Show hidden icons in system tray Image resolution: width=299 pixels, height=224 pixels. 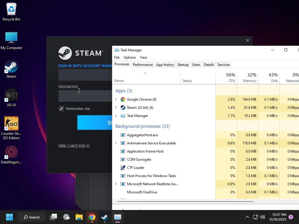[247, 217]
